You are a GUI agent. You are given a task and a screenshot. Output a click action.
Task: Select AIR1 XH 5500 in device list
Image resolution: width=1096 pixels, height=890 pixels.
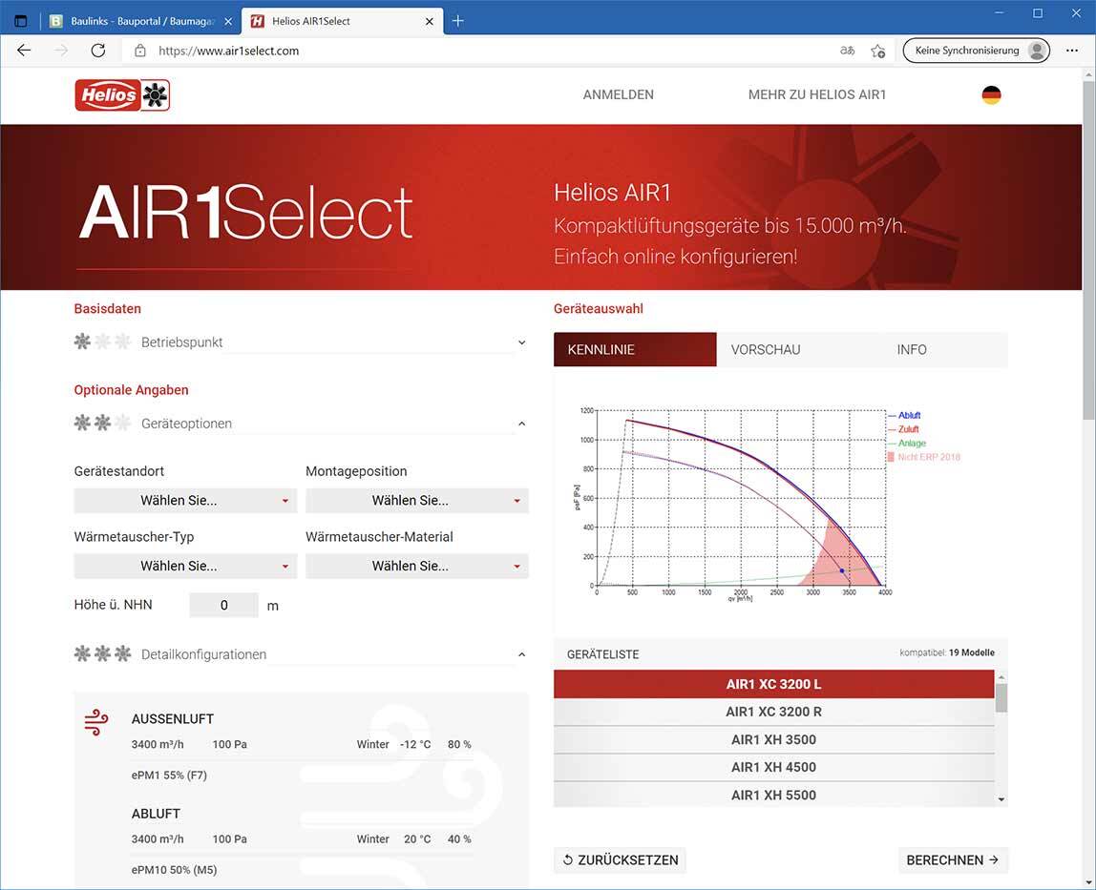click(773, 795)
